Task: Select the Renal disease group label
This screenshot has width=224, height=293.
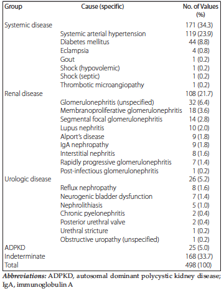Action: (24, 94)
